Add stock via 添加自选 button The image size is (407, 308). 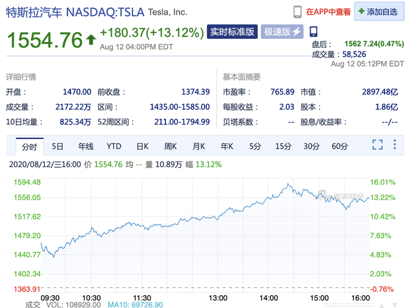click(x=379, y=12)
